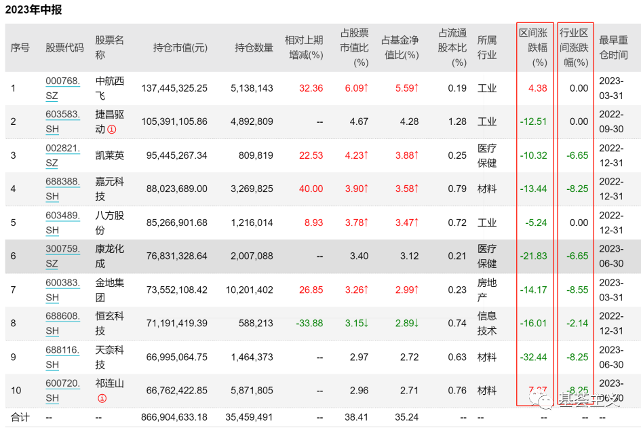The image size is (641, 428).
Task: Select the stock name 中航西飞
Action: click(110, 88)
